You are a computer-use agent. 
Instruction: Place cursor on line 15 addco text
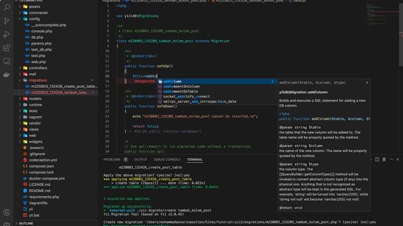(152, 76)
